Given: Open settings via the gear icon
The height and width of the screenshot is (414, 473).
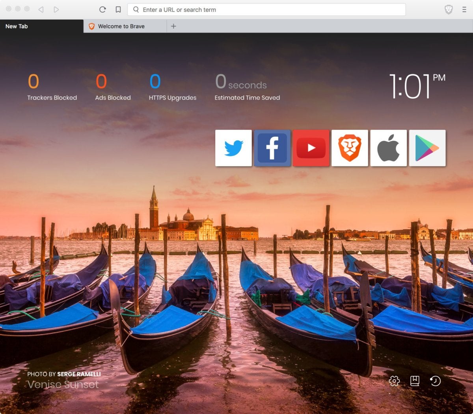Looking at the screenshot, I should [x=394, y=381].
